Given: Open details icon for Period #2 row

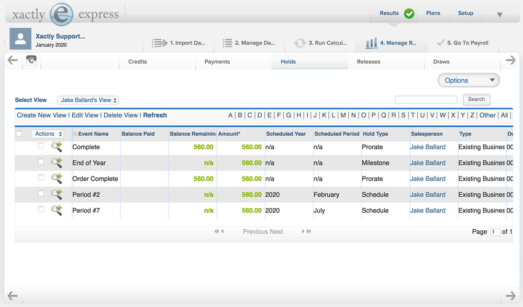Looking at the screenshot, I should coord(57,194).
